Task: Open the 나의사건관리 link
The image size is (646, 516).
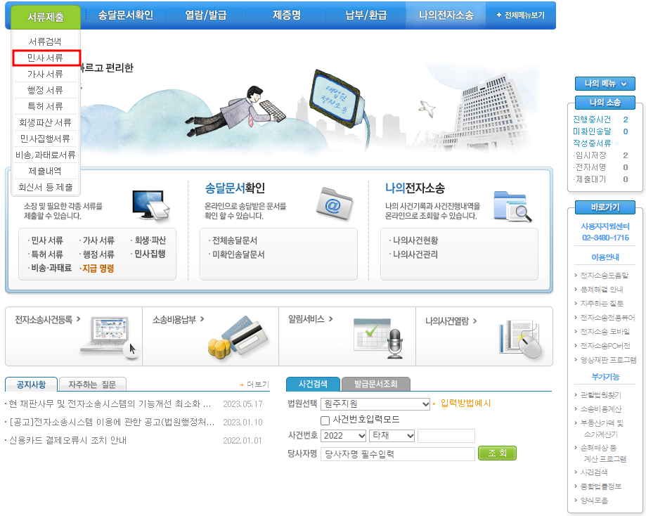Action: [415, 254]
